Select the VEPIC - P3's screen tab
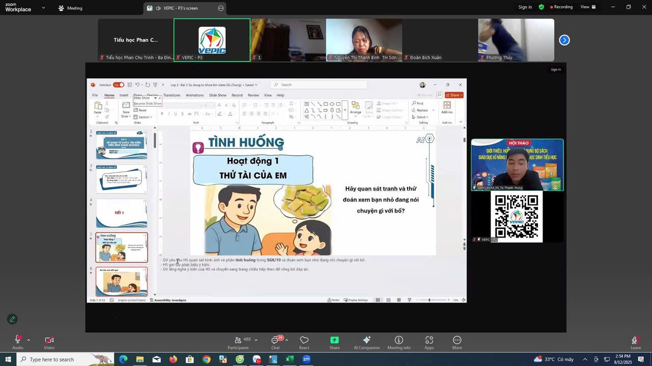This screenshot has width=652, height=366. coord(180,8)
